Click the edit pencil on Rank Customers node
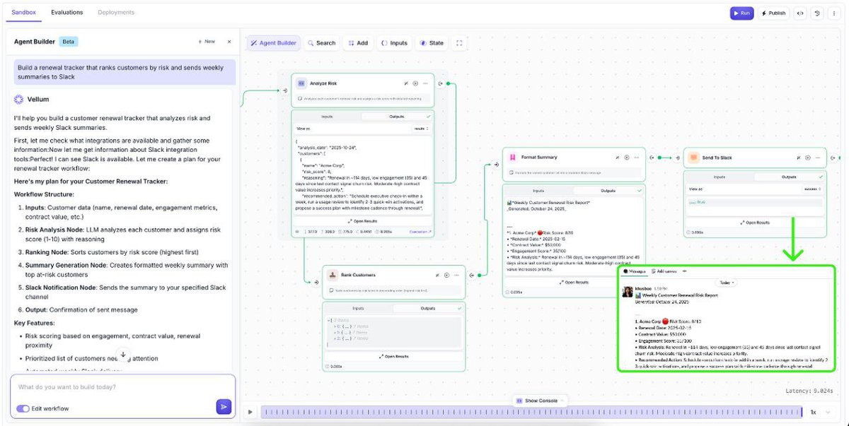 coord(437,275)
